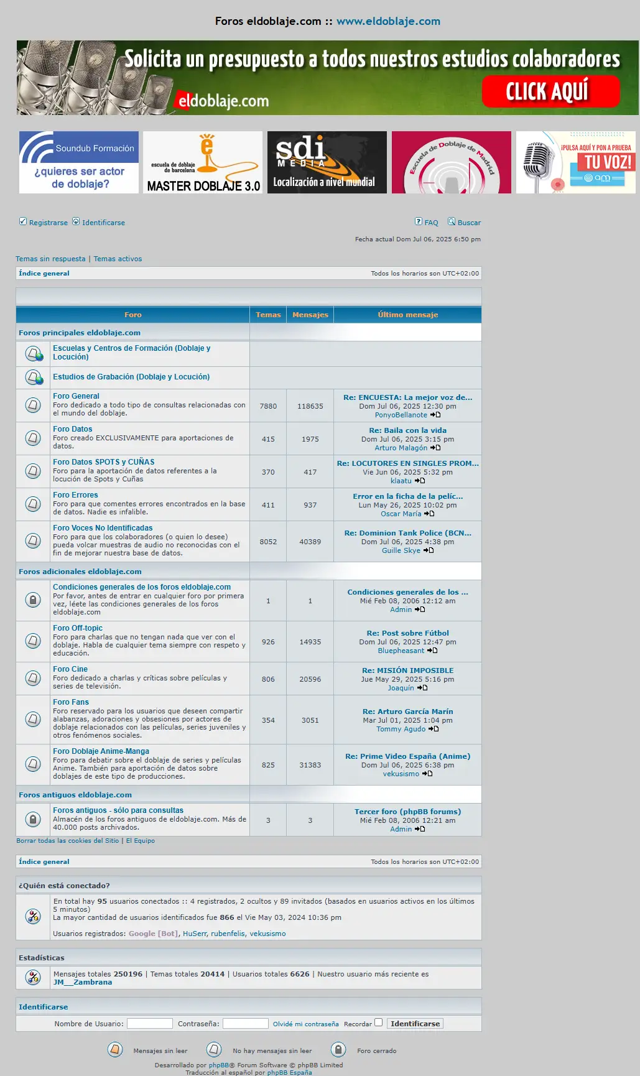This screenshot has width=640, height=1076.
Task: Open www.eldoblaje.com header link
Action: (388, 21)
